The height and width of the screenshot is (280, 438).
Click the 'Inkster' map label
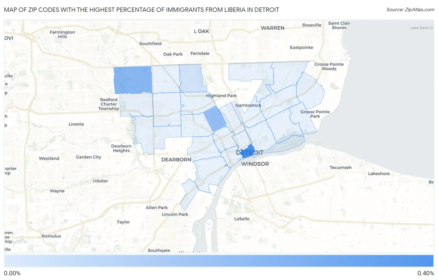tap(100, 181)
